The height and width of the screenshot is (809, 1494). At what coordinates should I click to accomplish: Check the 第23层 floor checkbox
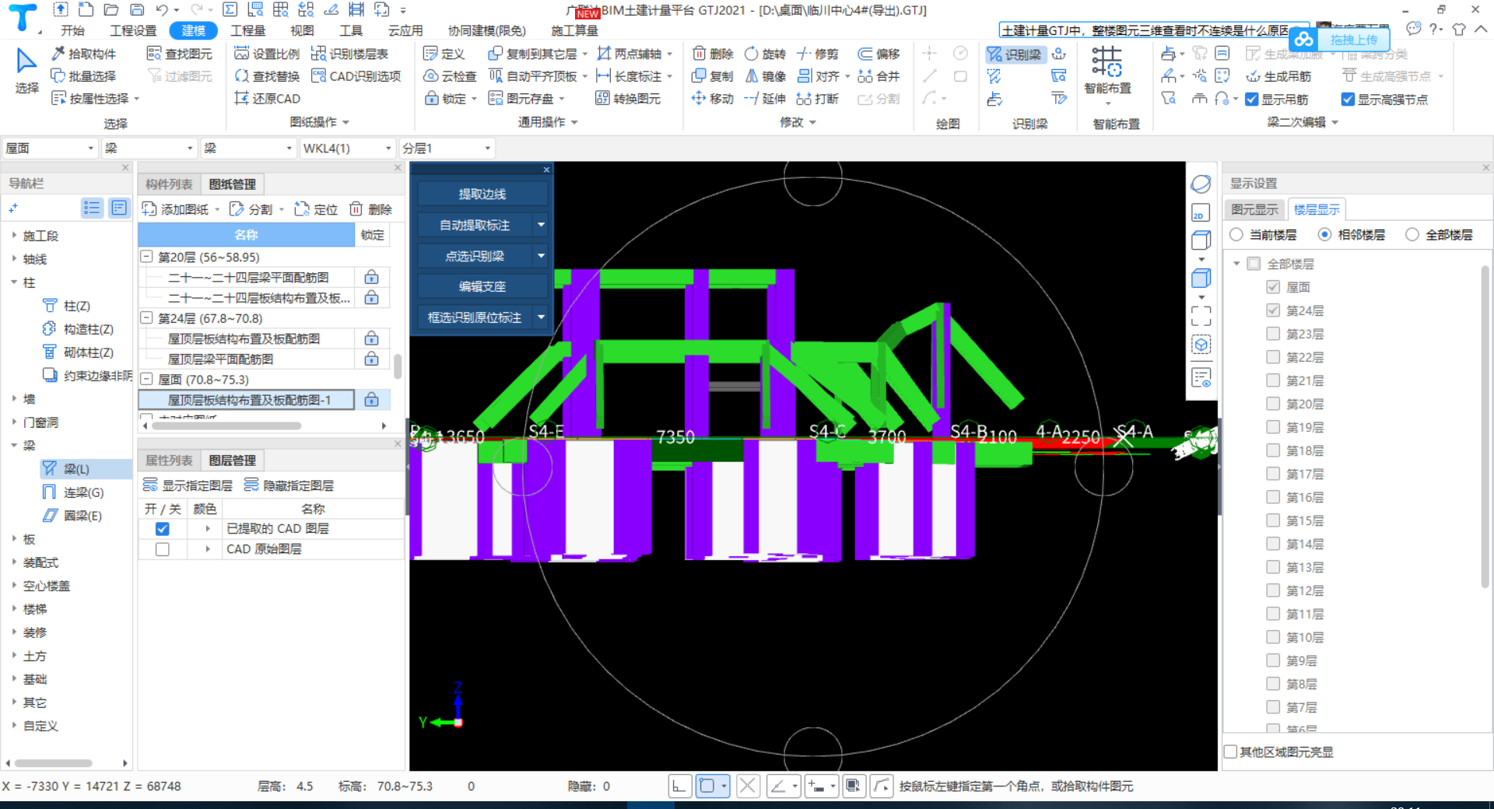[x=1273, y=334]
